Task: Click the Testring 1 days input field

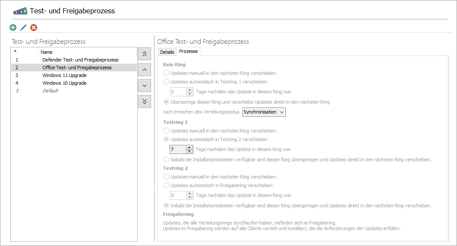Action: pyautogui.click(x=177, y=149)
